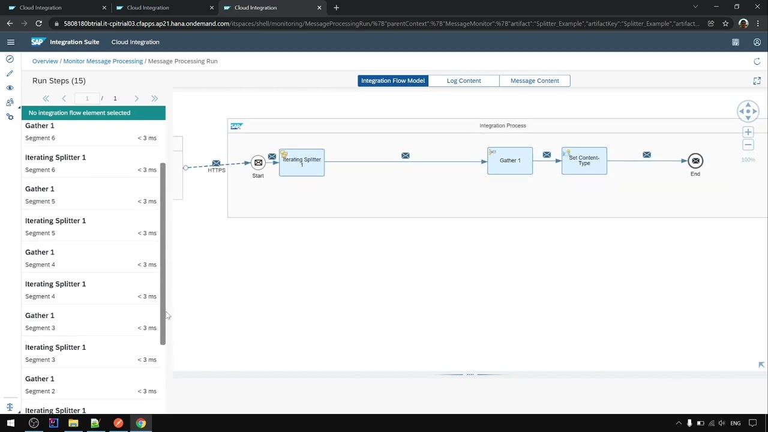This screenshot has height=432, width=768.
Task: Go back in browser history
Action: pyautogui.click(x=10, y=23)
